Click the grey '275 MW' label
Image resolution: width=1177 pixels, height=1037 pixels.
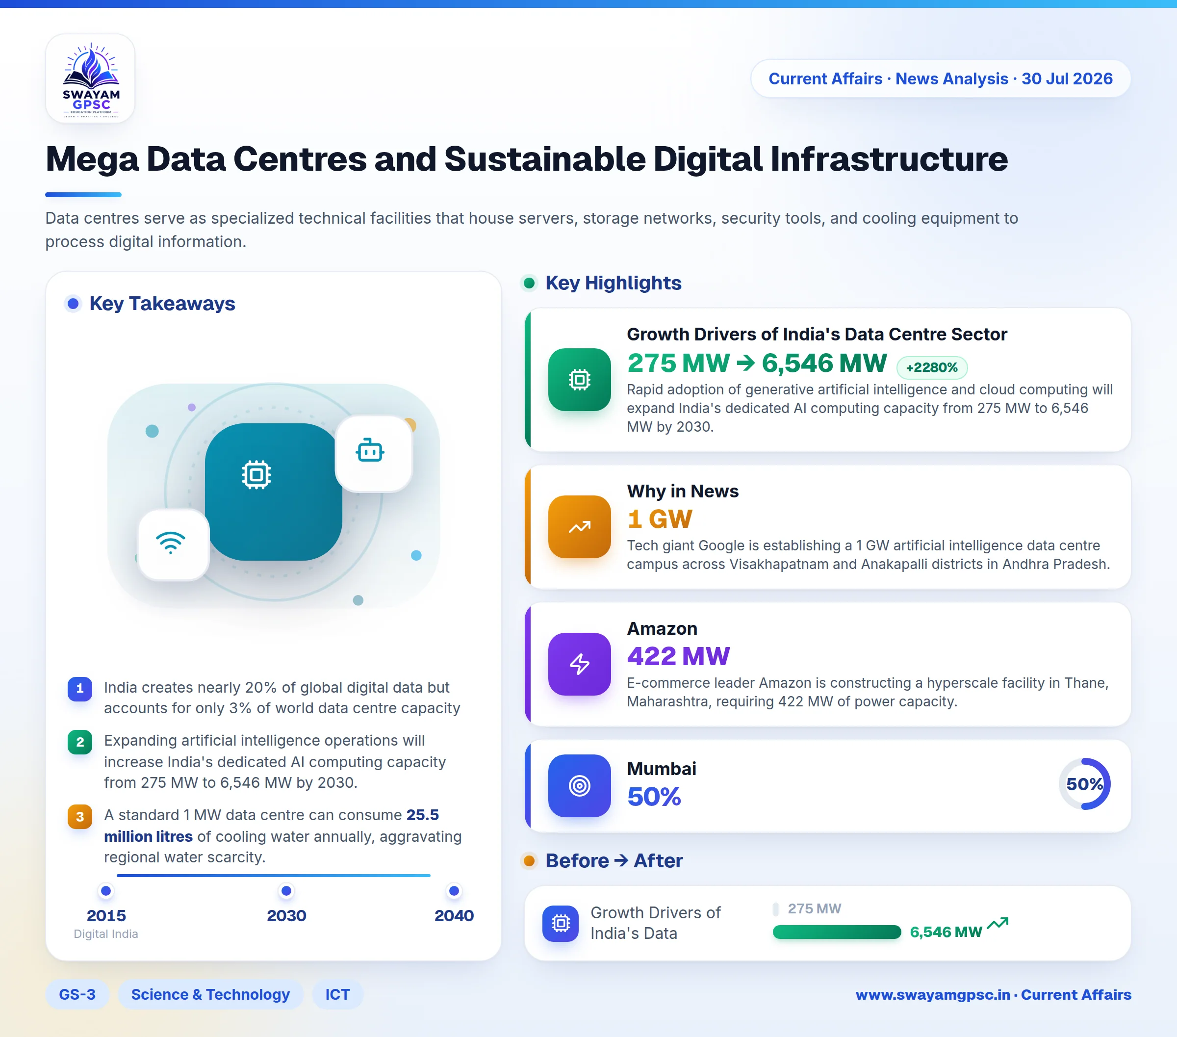tap(814, 908)
